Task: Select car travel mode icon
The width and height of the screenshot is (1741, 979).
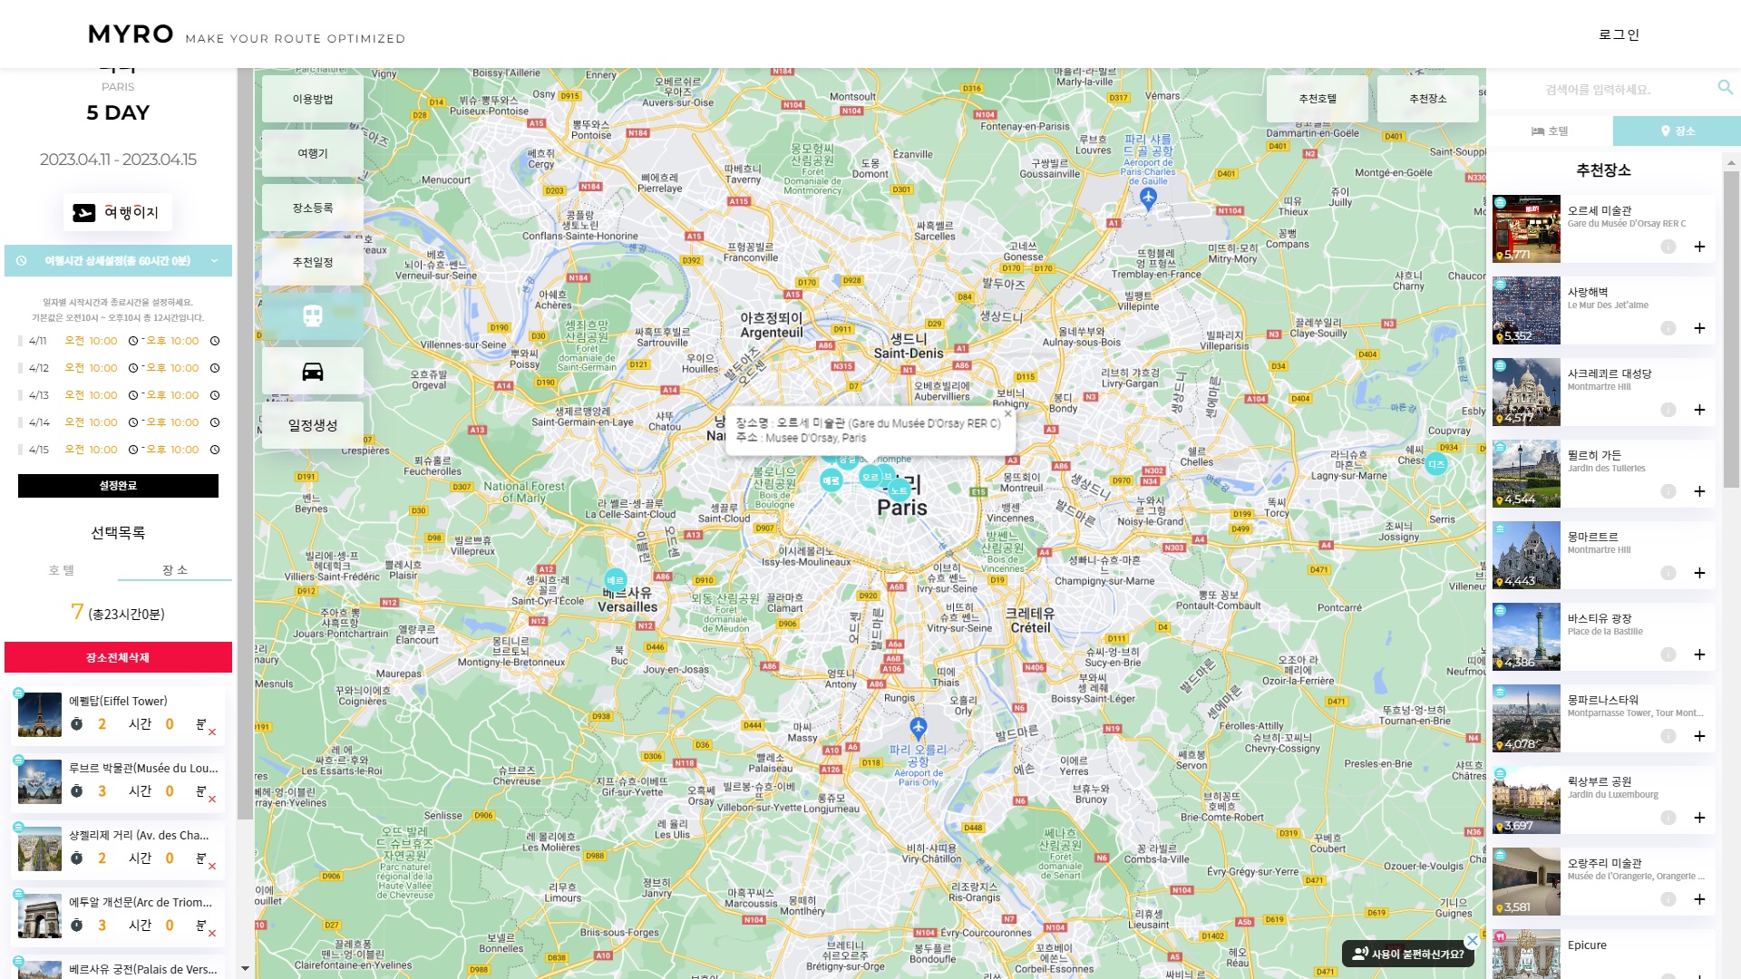Action: click(313, 372)
